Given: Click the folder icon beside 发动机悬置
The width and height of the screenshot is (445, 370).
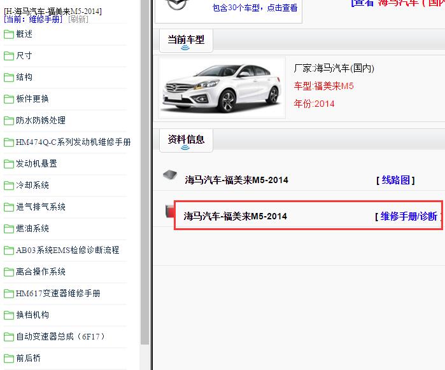Looking at the screenshot, I should 9,164.
